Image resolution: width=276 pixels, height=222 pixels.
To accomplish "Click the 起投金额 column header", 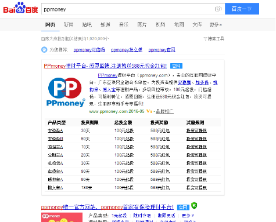I will (x=123, y=122).
